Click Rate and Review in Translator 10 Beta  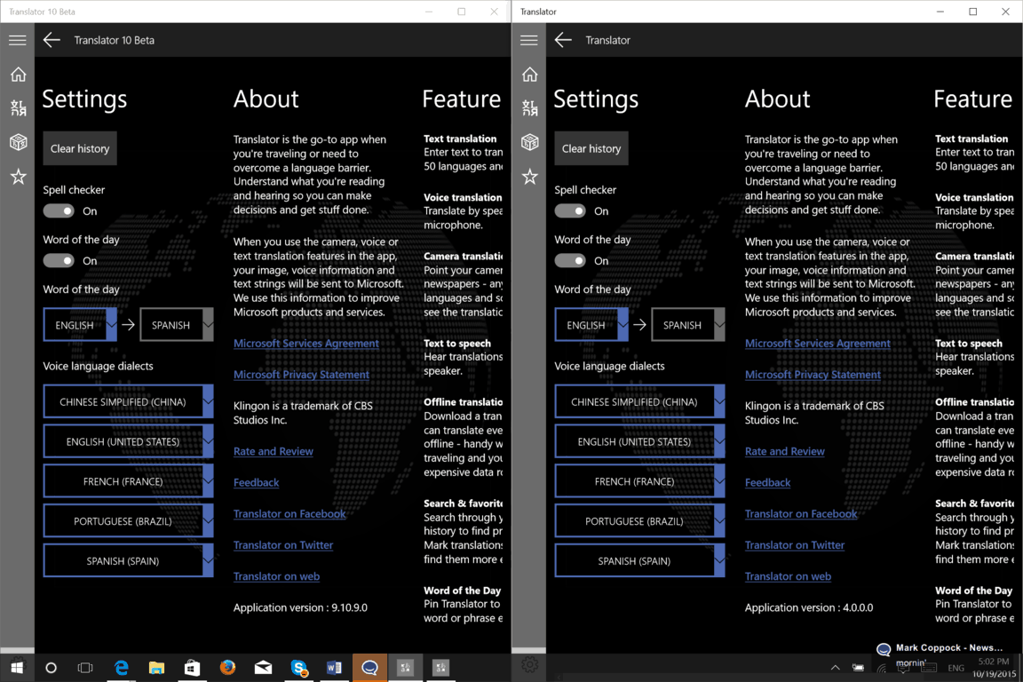[274, 451]
